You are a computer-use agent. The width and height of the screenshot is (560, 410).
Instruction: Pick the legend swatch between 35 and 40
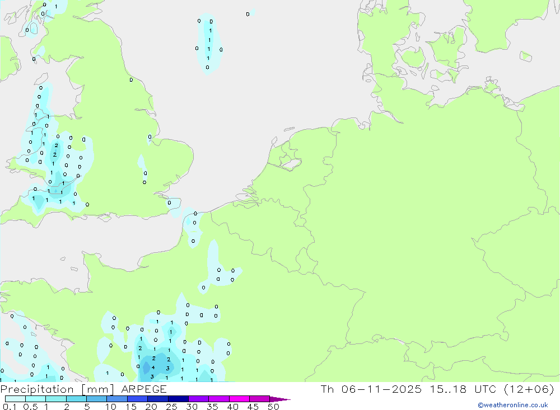tap(219, 399)
